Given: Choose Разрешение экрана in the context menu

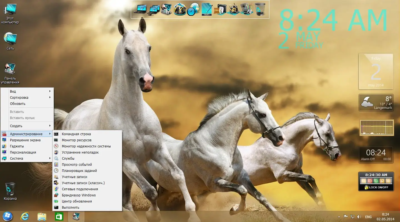Looking at the screenshot, I should [x=27, y=140].
